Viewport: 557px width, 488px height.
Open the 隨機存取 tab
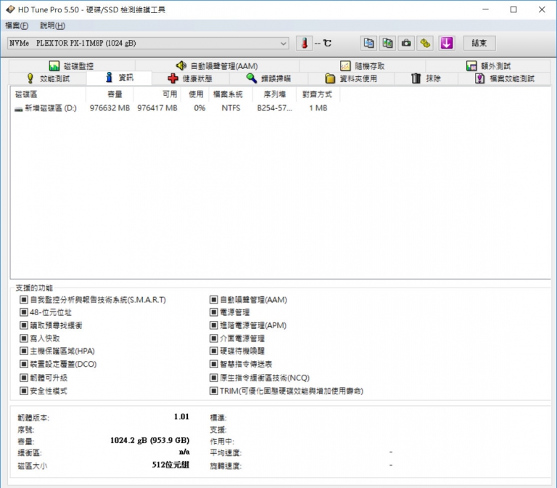pyautogui.click(x=363, y=66)
